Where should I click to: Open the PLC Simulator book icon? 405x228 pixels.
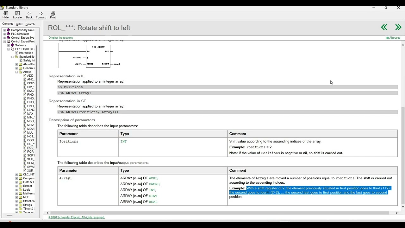(9, 34)
